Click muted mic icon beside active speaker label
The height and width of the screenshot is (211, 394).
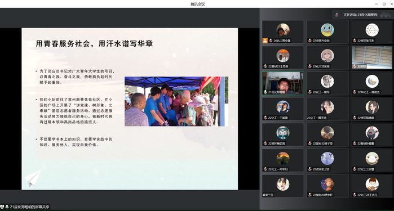tap(337, 15)
